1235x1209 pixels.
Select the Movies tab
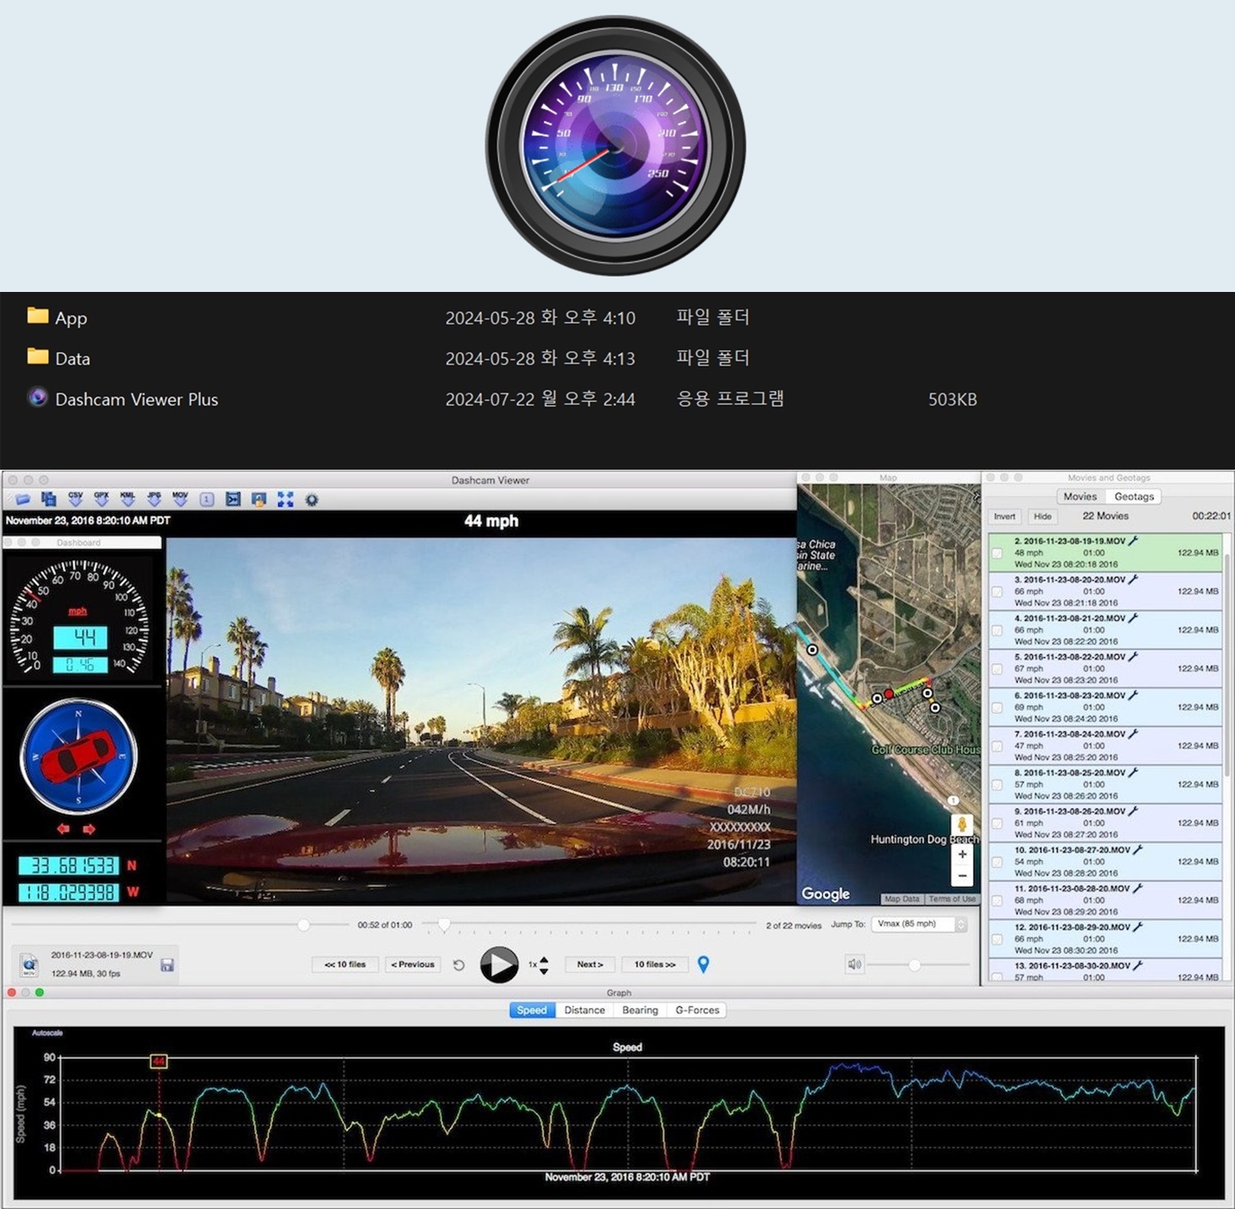pos(1080,496)
